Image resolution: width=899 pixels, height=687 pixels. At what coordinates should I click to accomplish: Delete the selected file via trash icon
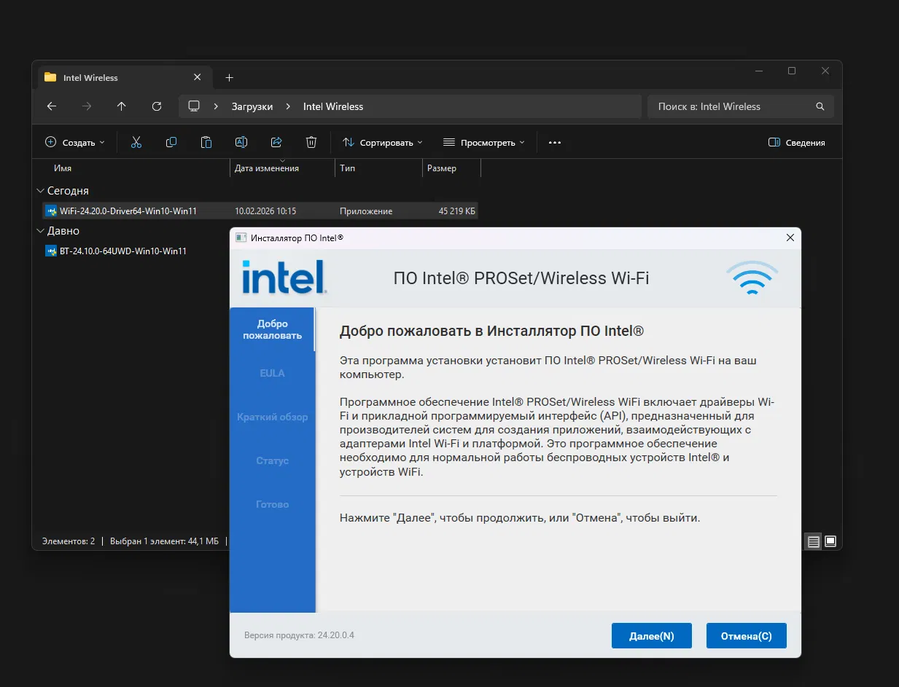pyautogui.click(x=311, y=142)
